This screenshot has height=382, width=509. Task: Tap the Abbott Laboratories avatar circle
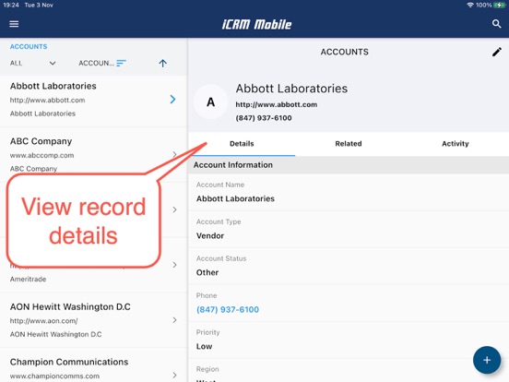210,102
